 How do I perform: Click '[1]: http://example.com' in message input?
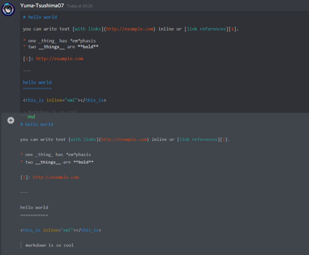pos(50,177)
